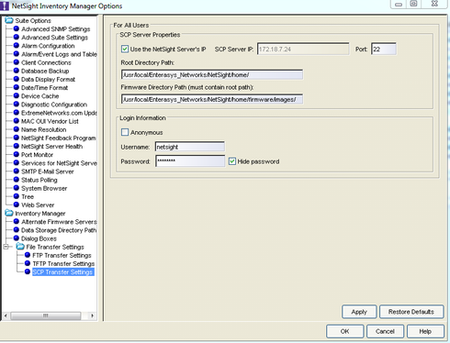450x343 pixels.
Task: Click the Apply button
Action: [x=359, y=312]
